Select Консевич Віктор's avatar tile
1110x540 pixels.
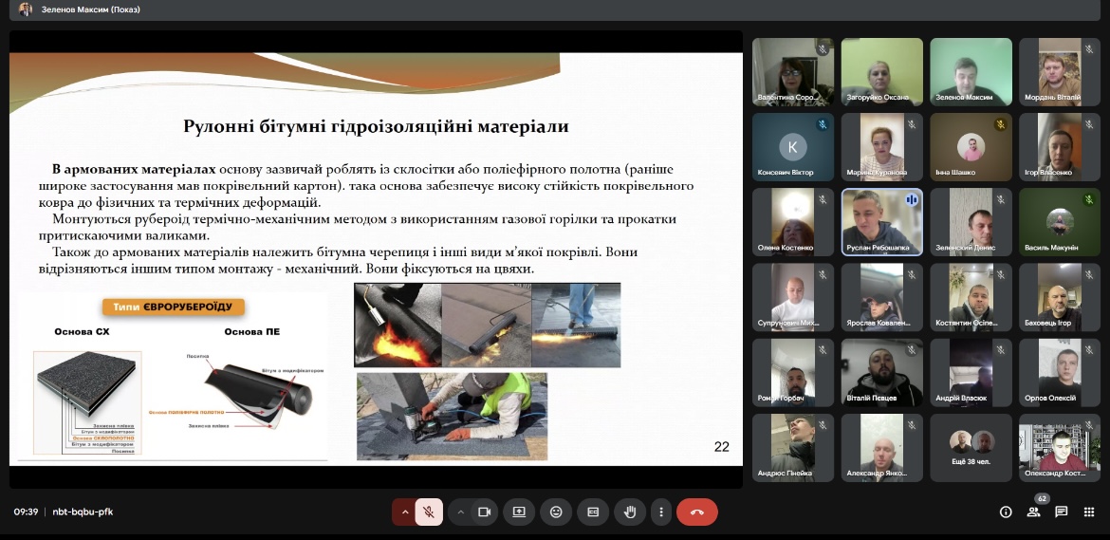point(792,147)
